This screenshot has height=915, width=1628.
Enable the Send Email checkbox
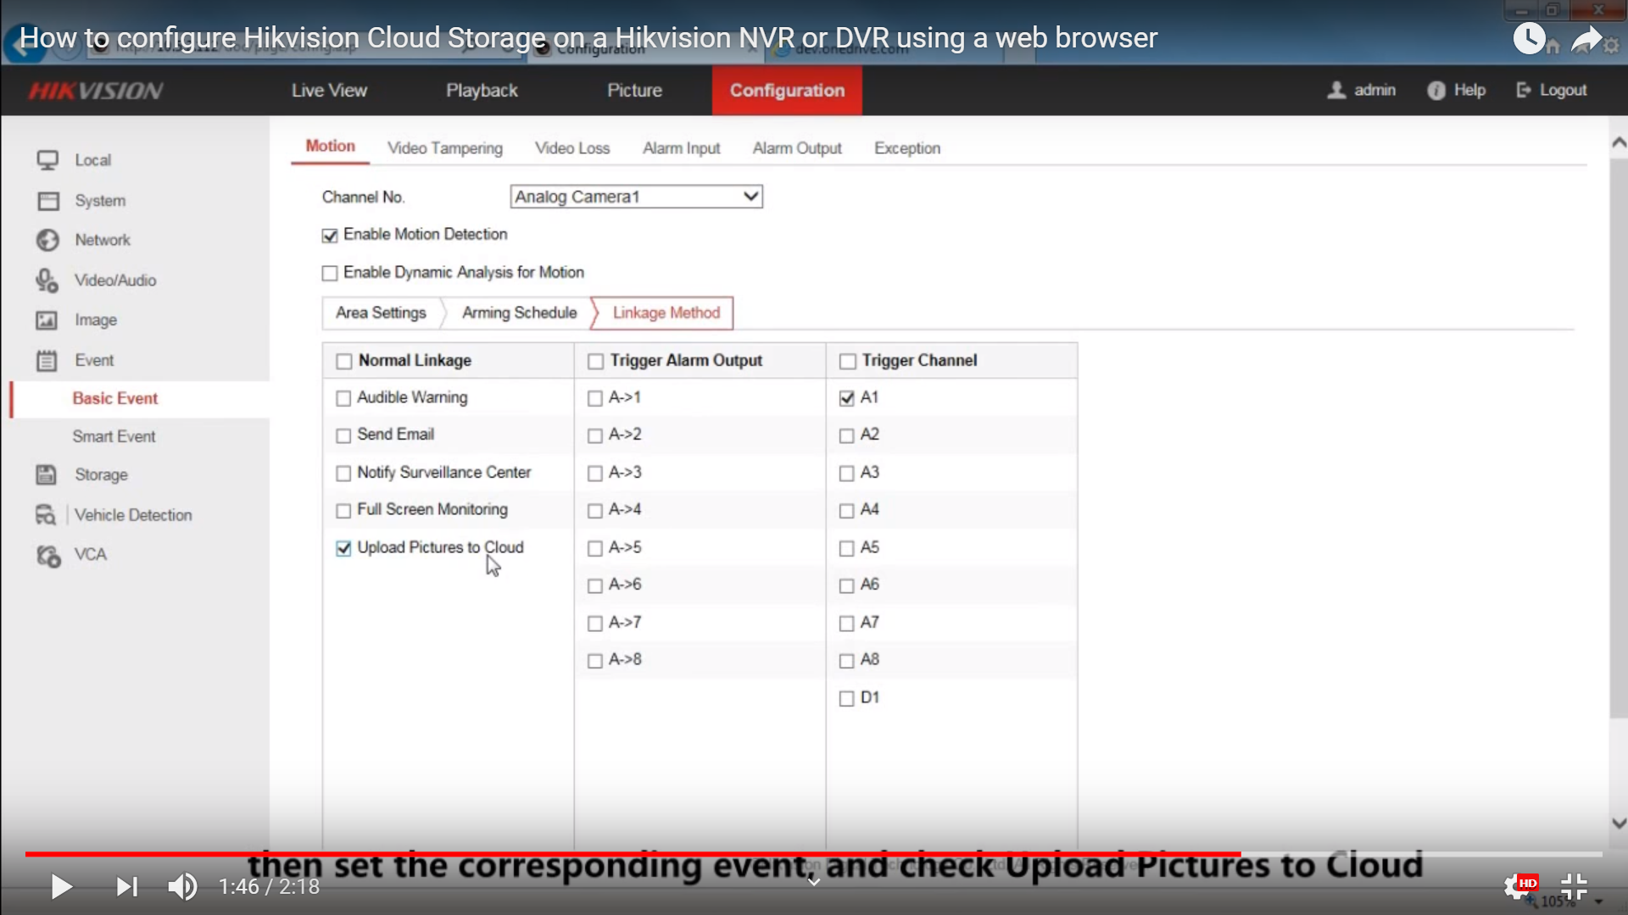click(x=343, y=435)
